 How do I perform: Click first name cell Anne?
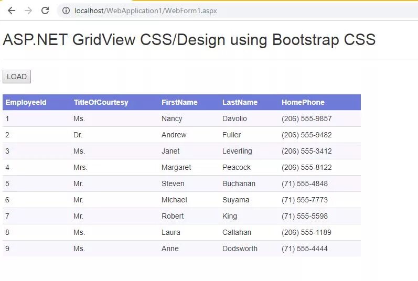170,248
